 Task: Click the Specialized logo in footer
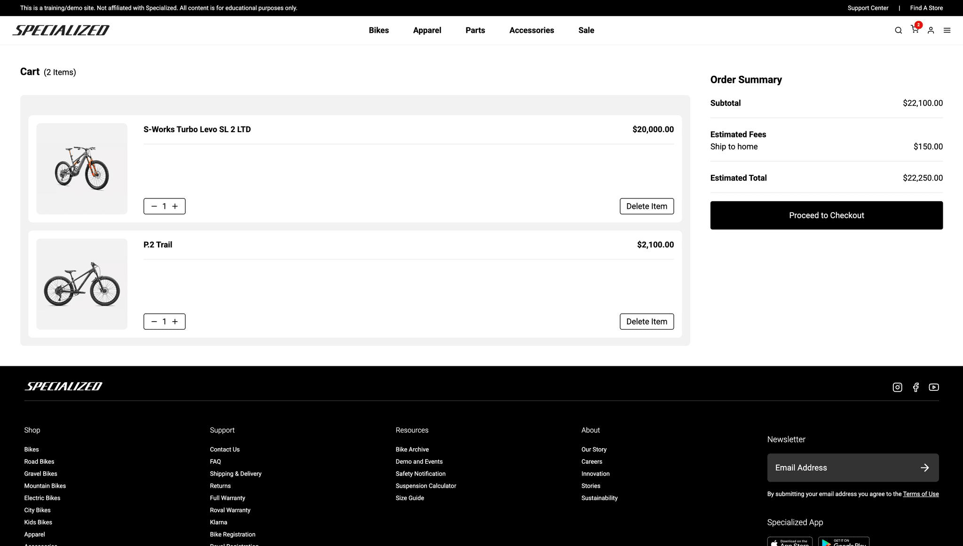(x=63, y=386)
